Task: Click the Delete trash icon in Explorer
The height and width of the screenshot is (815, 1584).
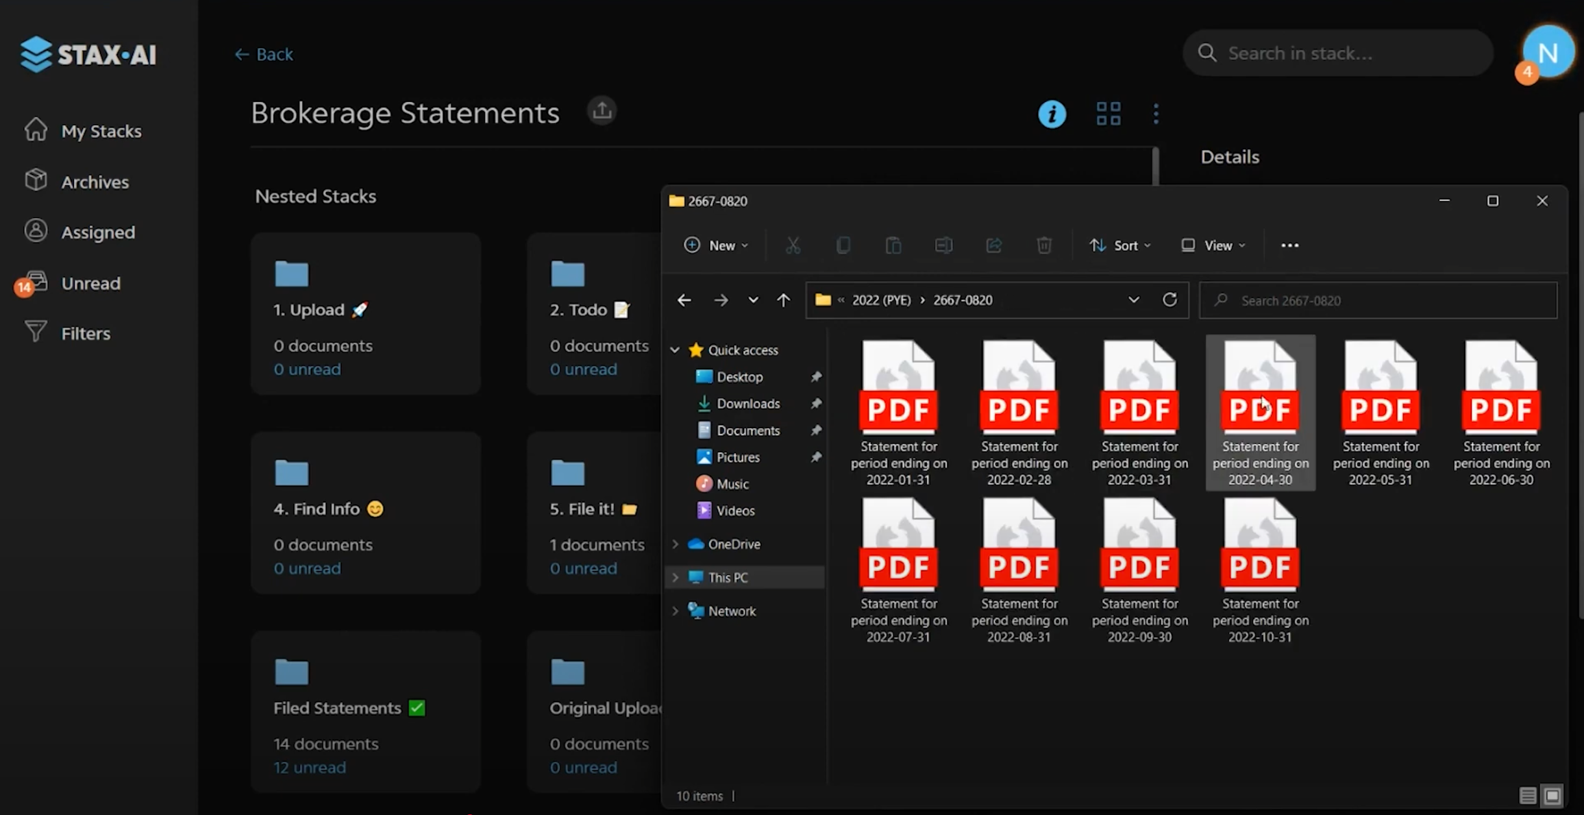Action: point(1044,245)
